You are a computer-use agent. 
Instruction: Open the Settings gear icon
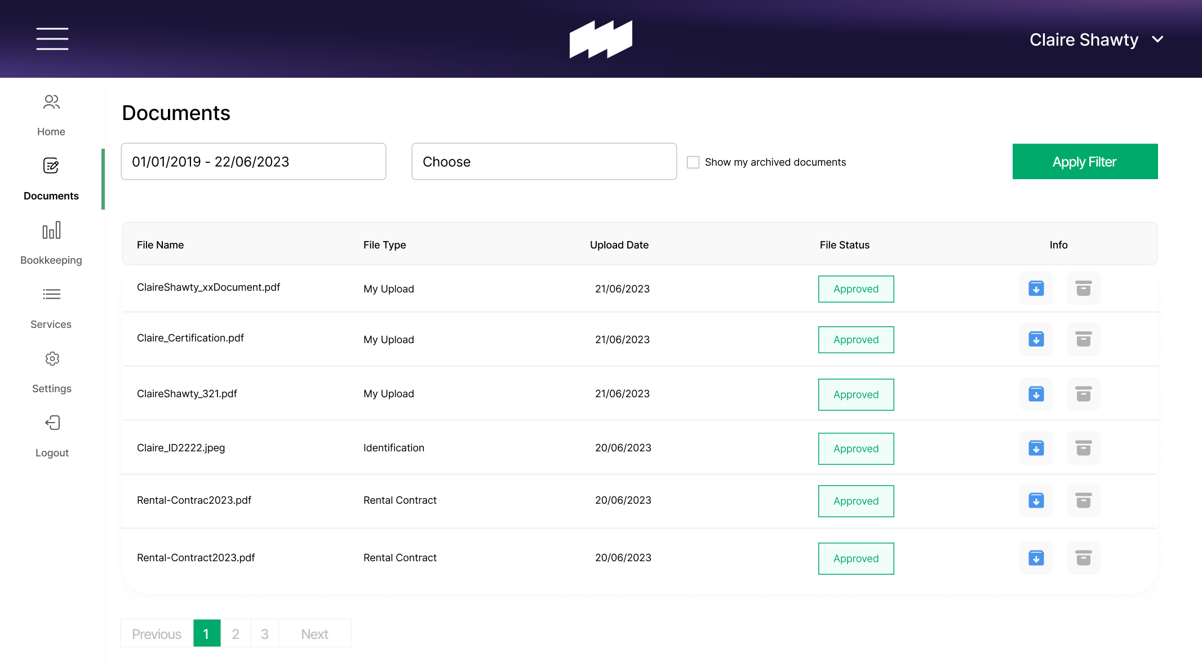pos(52,358)
